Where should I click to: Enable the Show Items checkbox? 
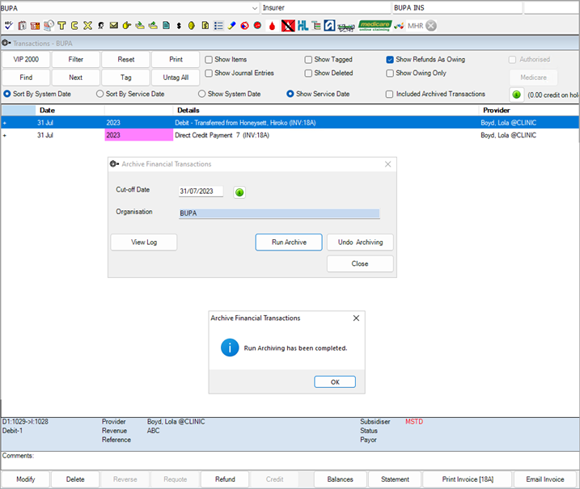tap(209, 60)
